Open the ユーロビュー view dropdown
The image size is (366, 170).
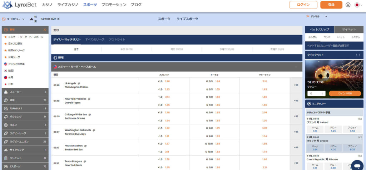pyautogui.click(x=13, y=19)
